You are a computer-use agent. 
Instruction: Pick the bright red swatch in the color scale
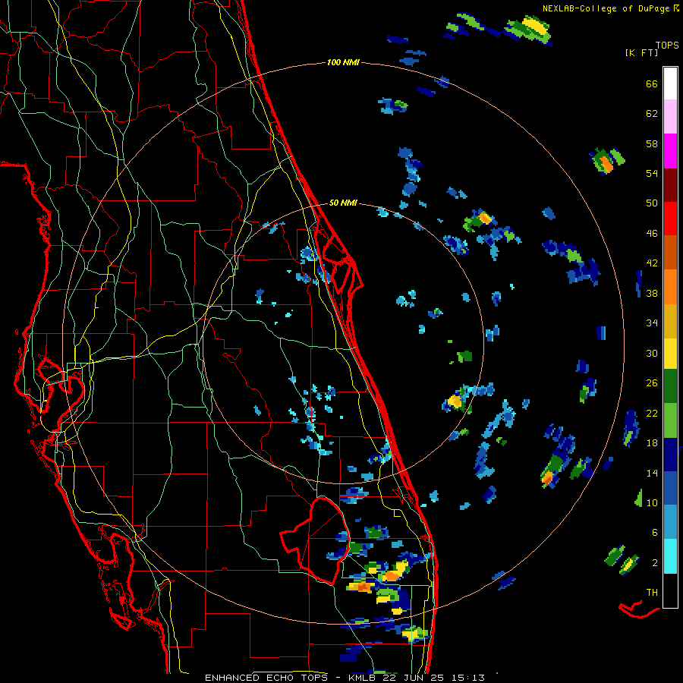tap(670, 219)
